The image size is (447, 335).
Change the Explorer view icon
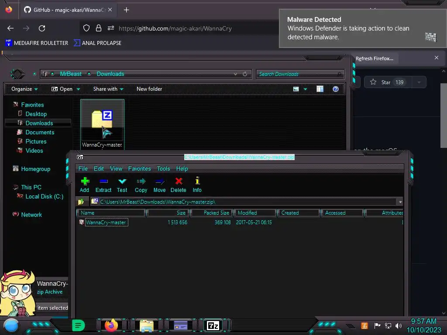click(296, 89)
